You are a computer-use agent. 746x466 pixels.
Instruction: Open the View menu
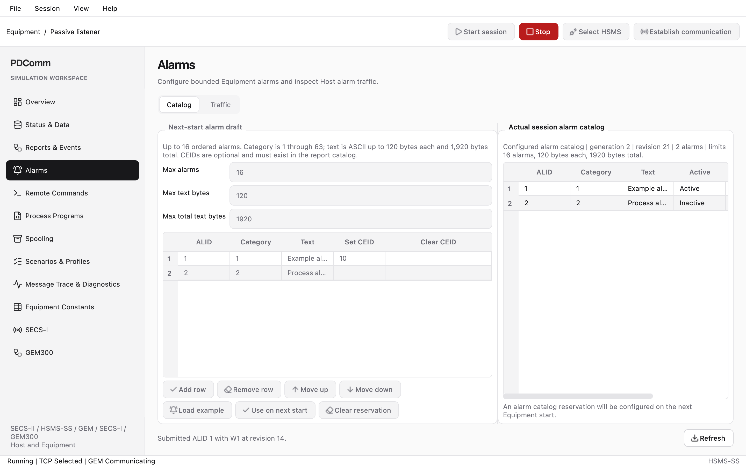click(x=81, y=8)
